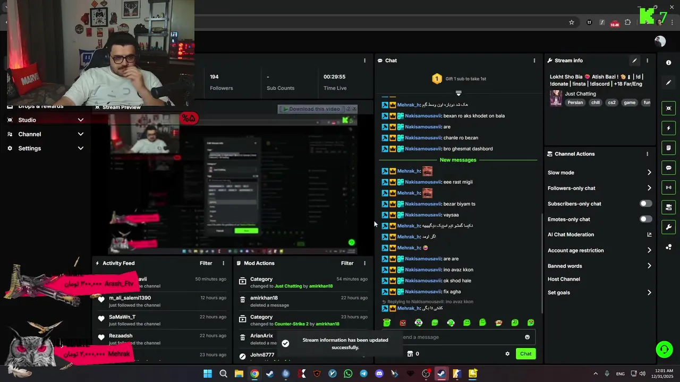Click the green Chat send button
Image resolution: width=680 pixels, height=382 pixels.
(x=525, y=354)
